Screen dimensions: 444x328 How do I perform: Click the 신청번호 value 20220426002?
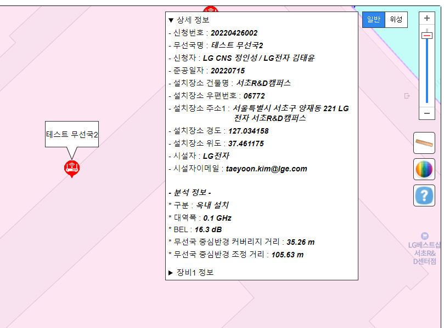234,33
